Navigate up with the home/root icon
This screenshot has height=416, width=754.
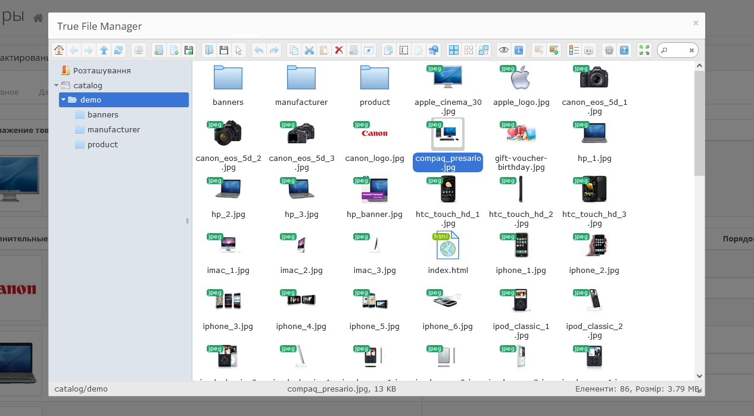click(x=59, y=50)
